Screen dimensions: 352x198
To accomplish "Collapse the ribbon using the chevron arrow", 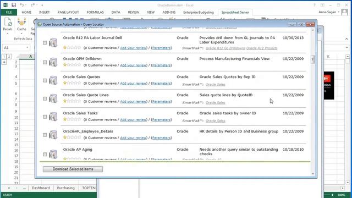I will (346, 39).
